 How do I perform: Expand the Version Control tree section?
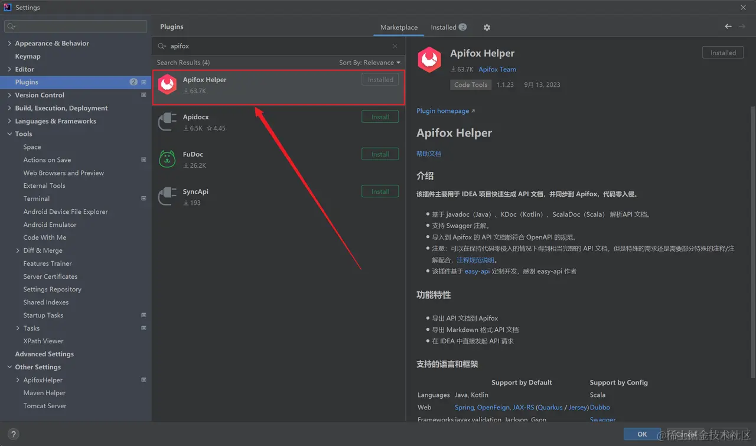coord(9,95)
